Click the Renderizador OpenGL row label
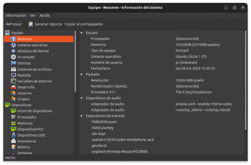 click(109, 86)
